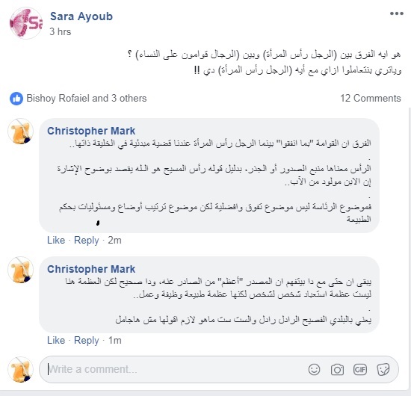Open the GIF picker icon
The width and height of the screenshot is (411, 396).
[x=360, y=370]
